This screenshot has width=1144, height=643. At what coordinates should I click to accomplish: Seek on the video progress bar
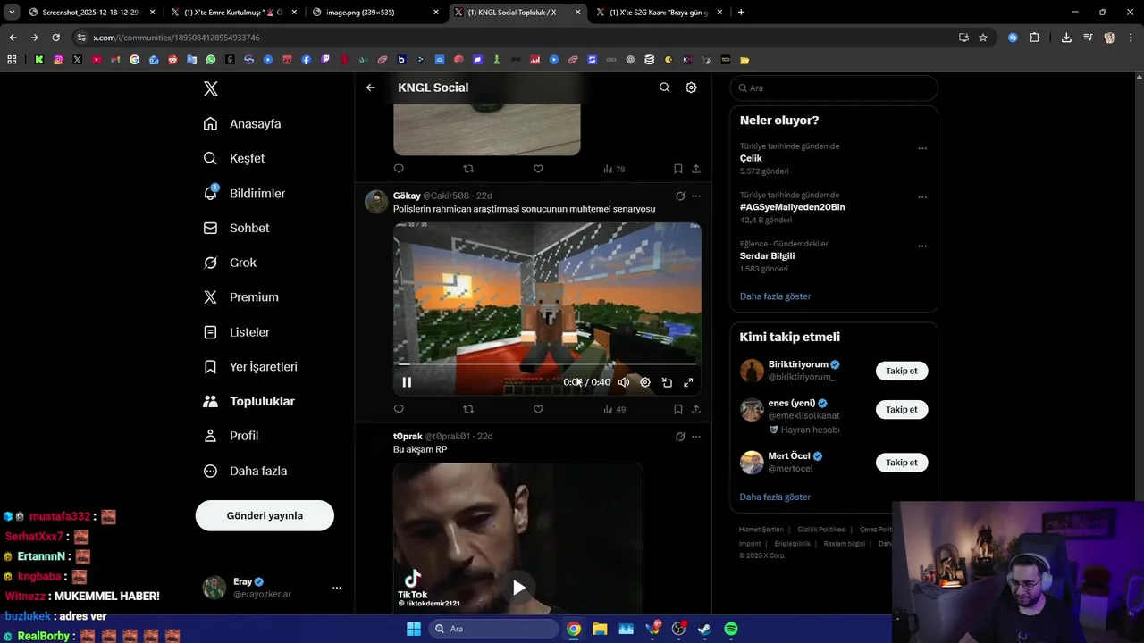(547, 364)
